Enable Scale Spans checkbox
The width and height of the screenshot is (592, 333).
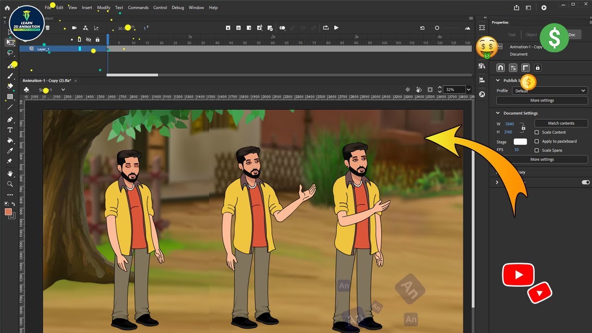536,150
